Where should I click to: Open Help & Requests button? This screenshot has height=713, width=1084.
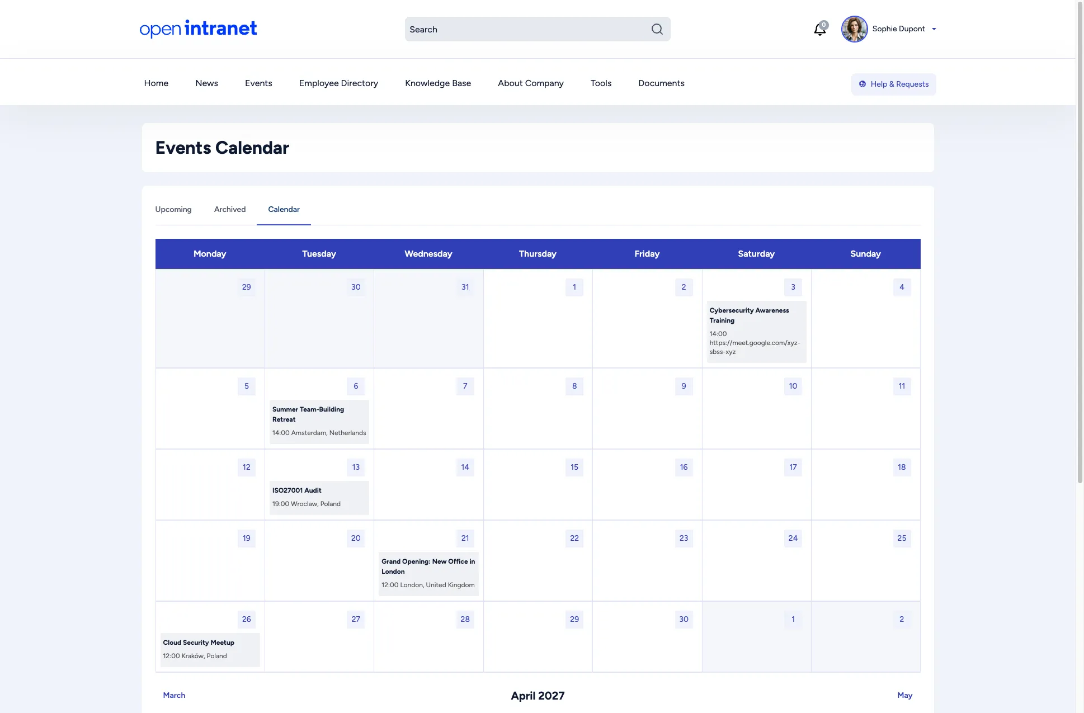[x=893, y=84]
